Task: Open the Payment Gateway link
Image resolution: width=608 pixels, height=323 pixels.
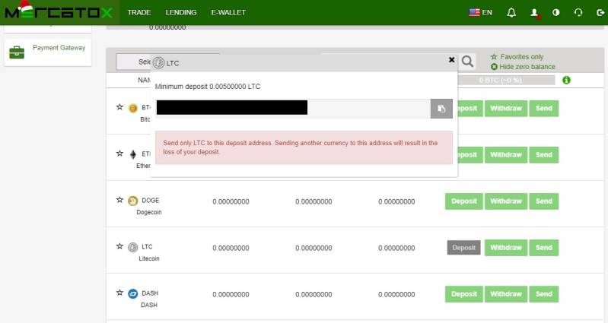Action: click(59, 48)
